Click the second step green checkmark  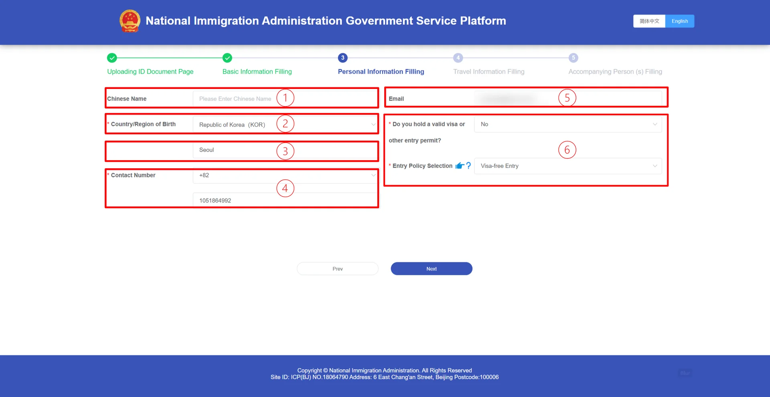point(227,58)
